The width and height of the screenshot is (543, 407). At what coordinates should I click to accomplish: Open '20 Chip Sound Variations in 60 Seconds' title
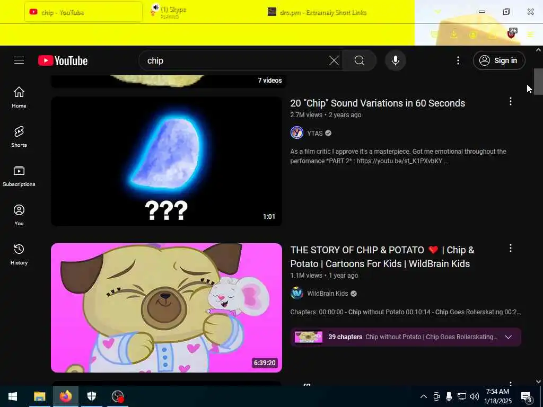pos(378,103)
